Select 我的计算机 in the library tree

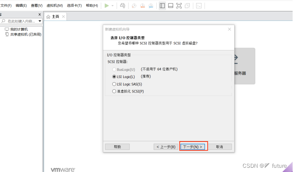tap(19, 29)
